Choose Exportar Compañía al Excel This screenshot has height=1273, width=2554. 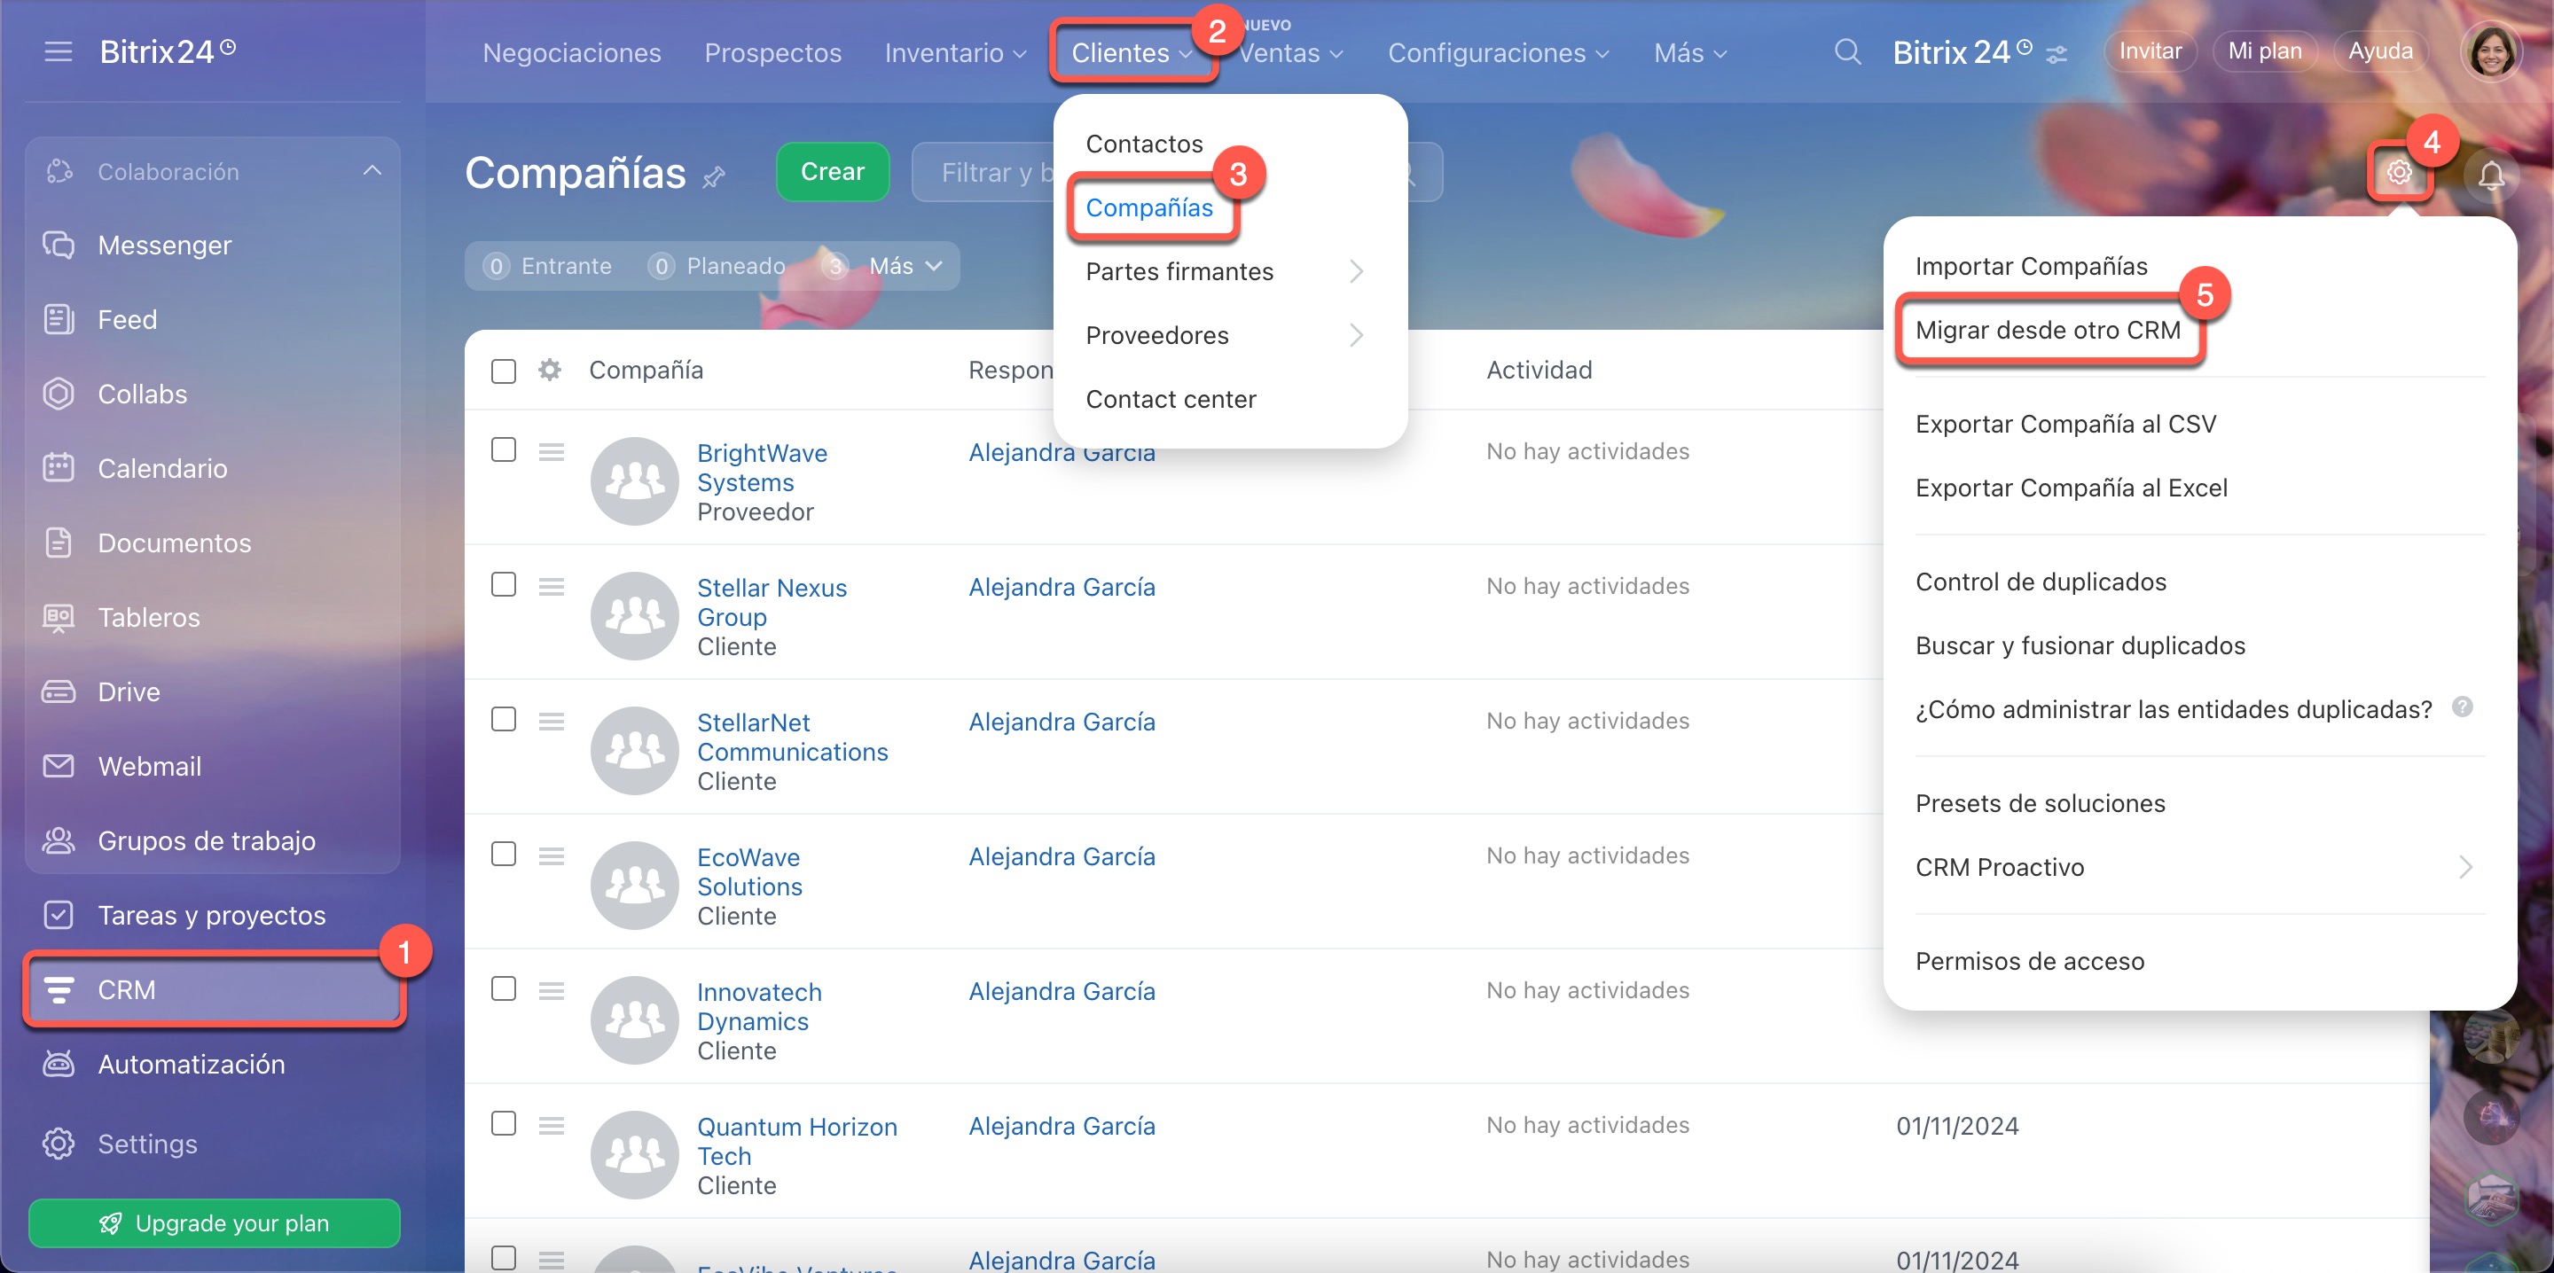pos(2072,488)
